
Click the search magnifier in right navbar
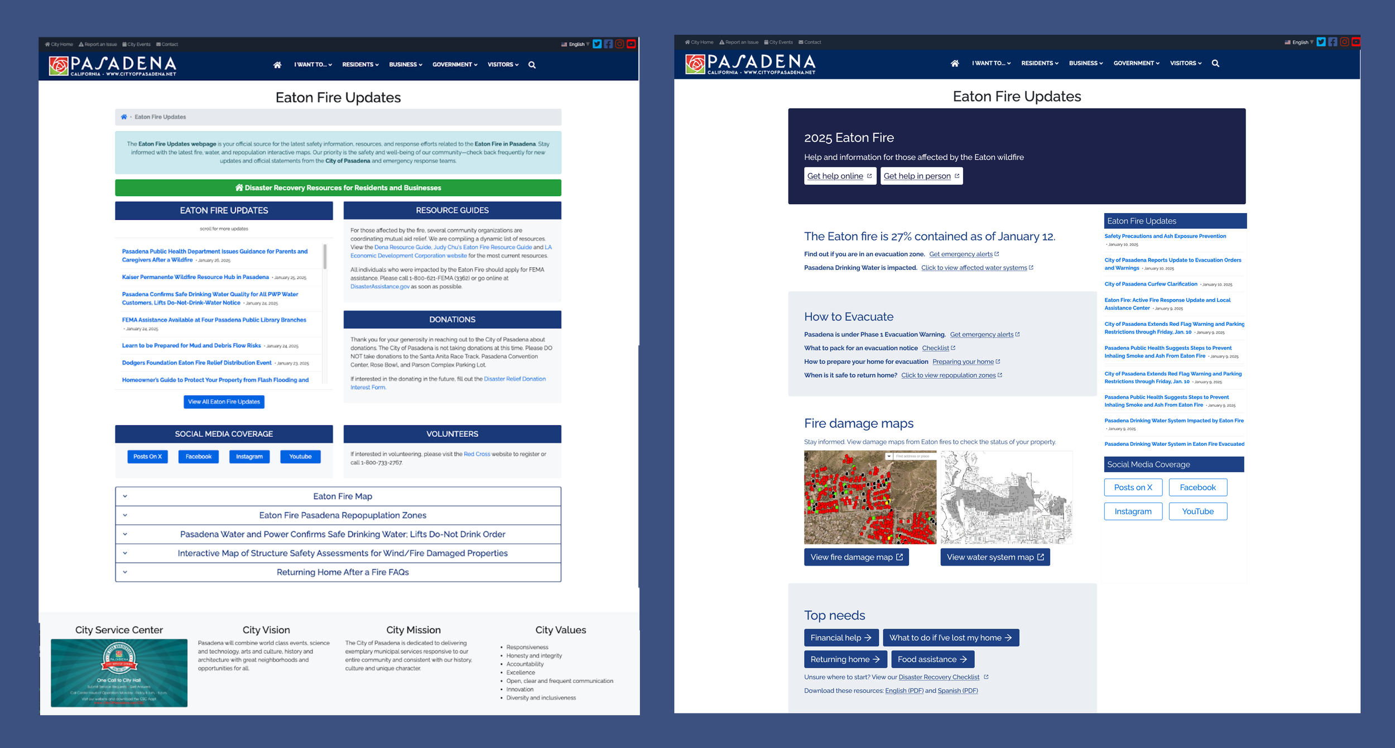[1215, 64]
